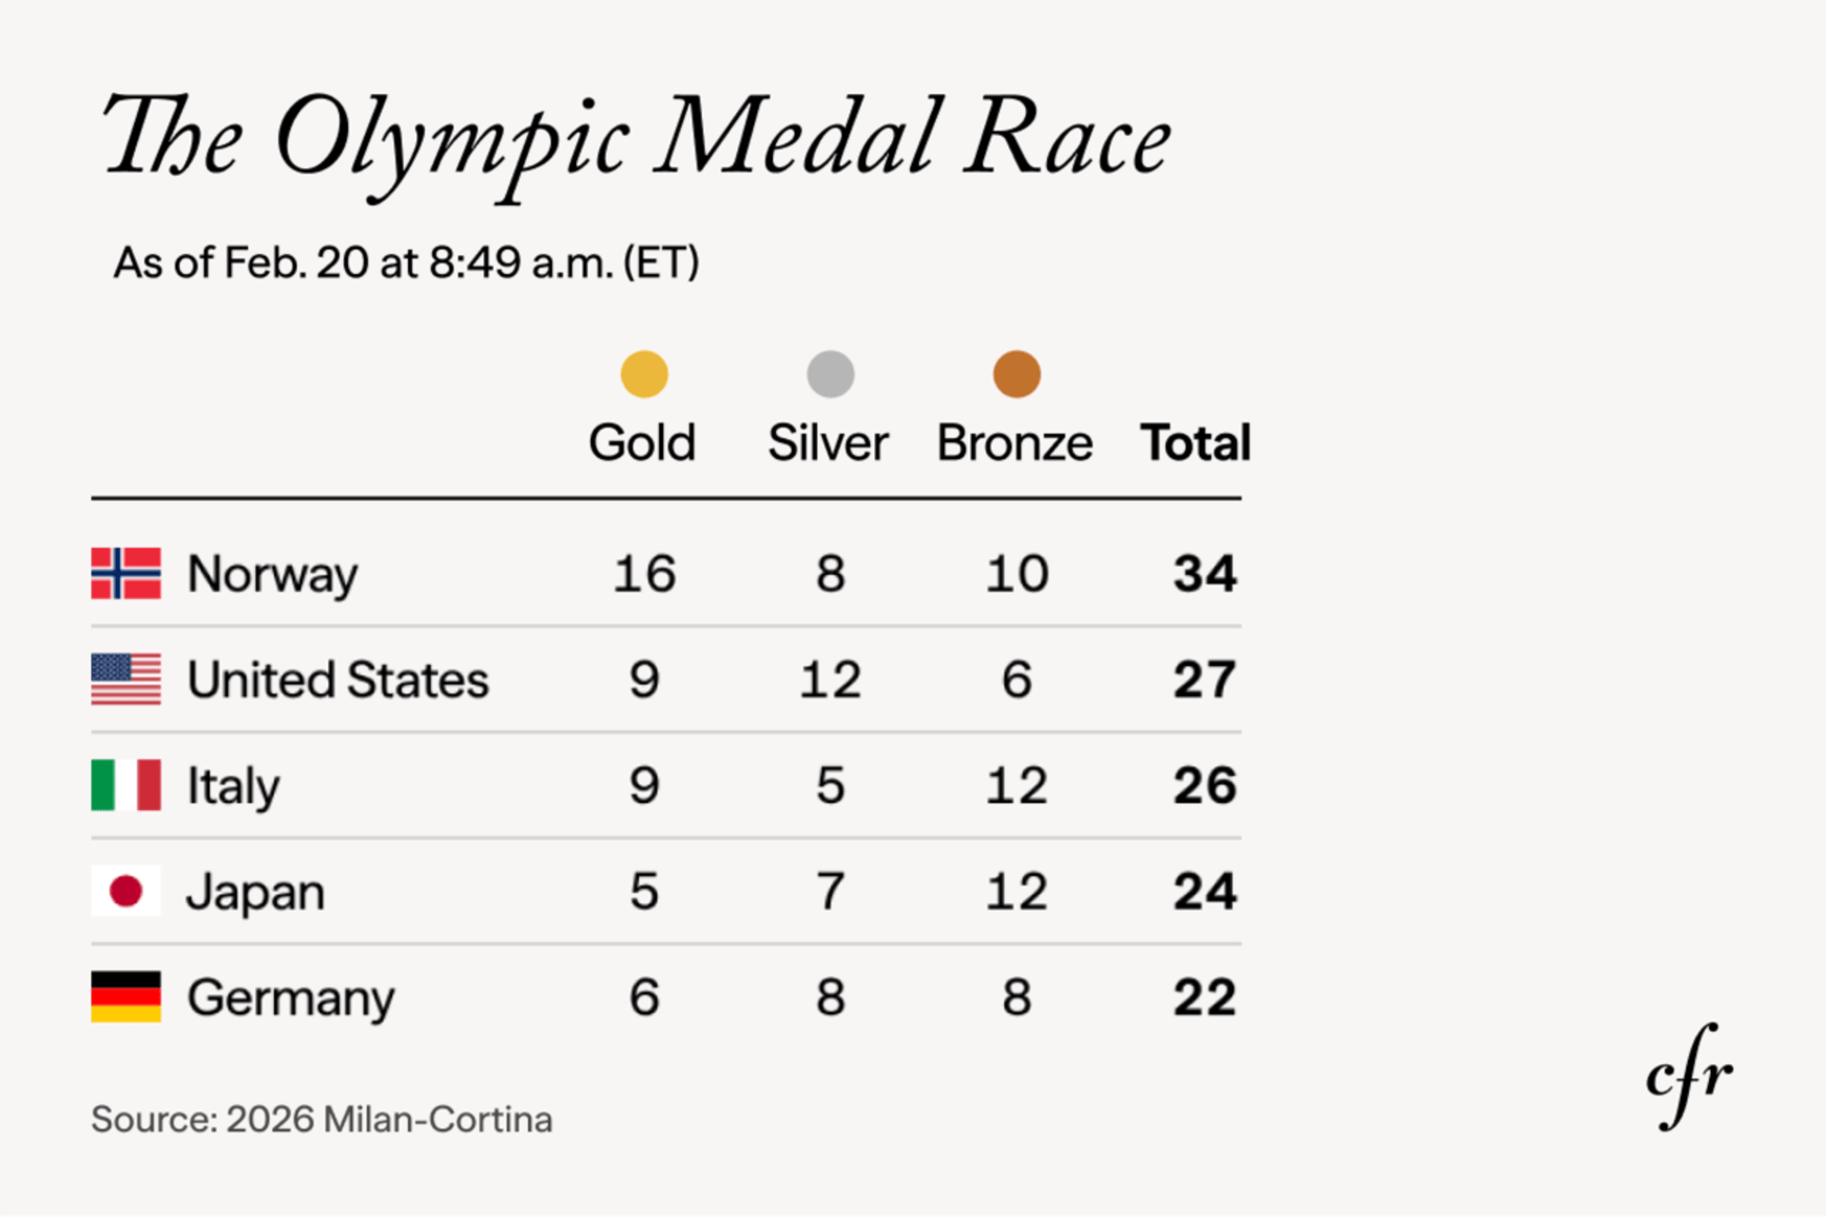Select the Total column header

[1195, 443]
